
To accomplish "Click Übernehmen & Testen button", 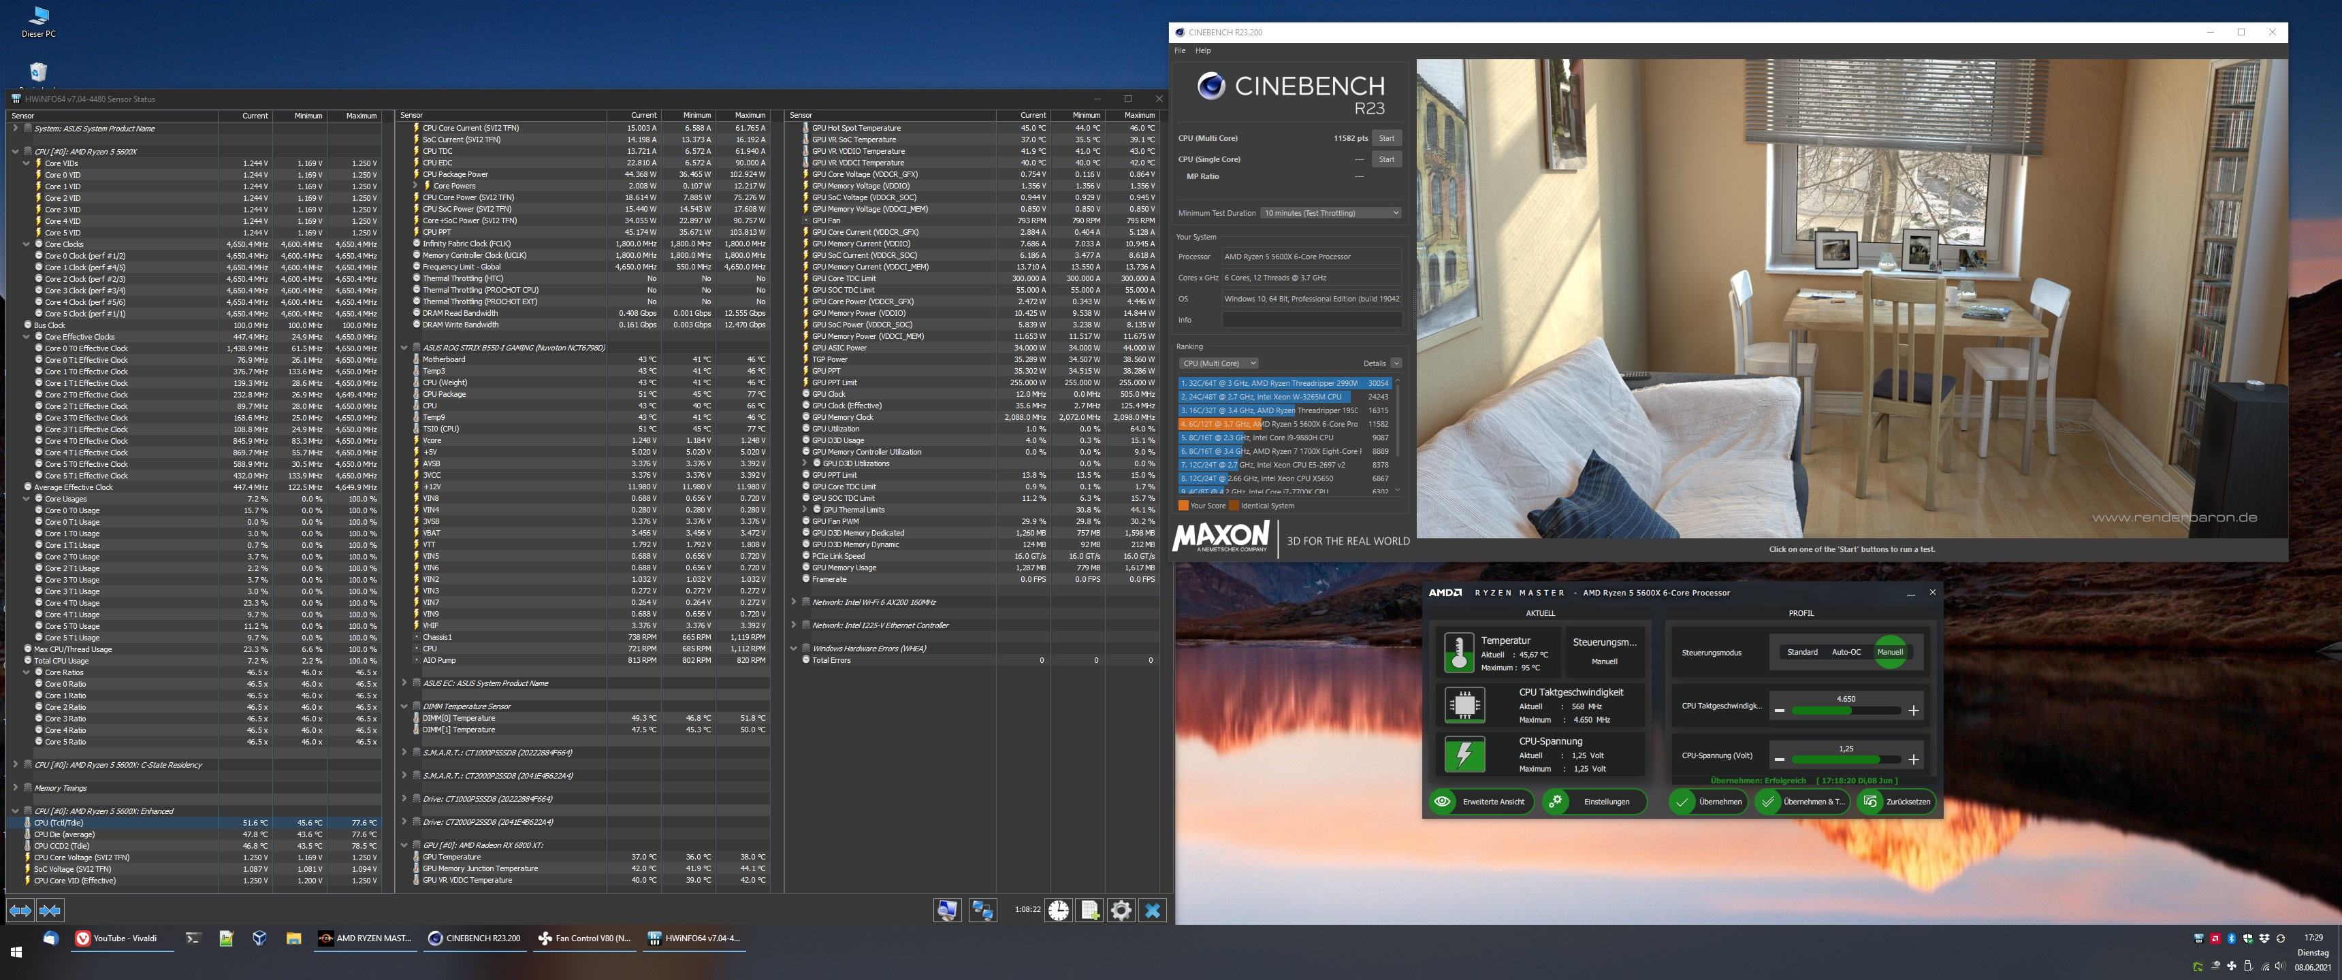I will click(1802, 802).
